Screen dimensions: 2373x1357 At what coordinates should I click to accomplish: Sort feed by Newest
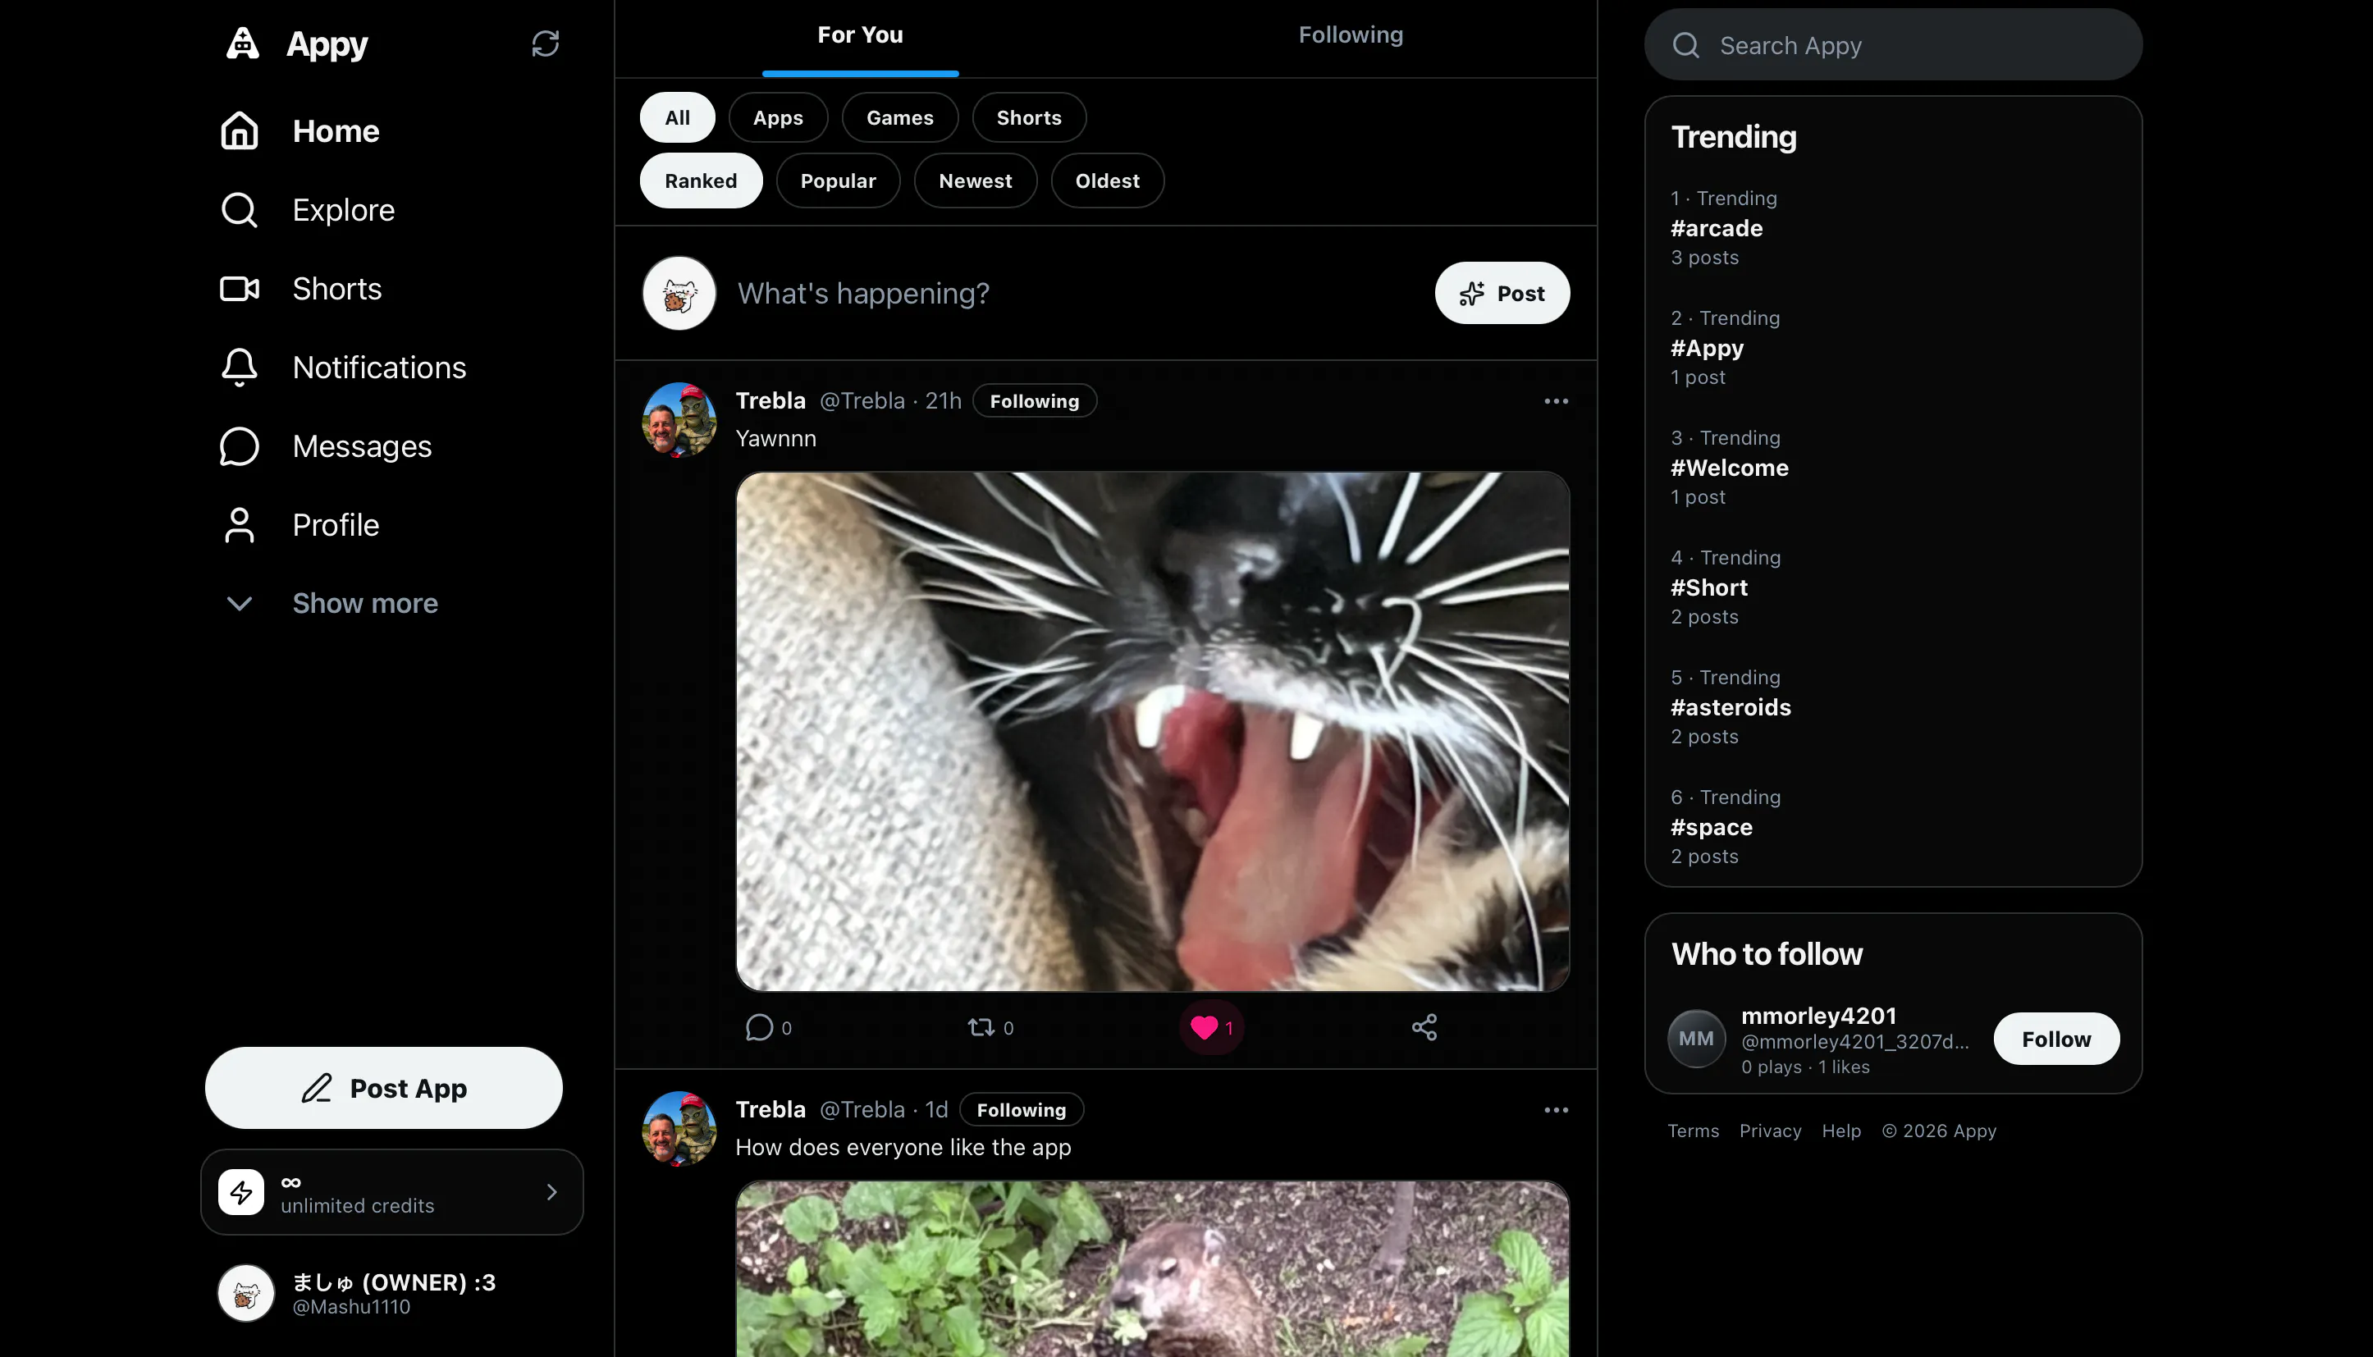[975, 180]
